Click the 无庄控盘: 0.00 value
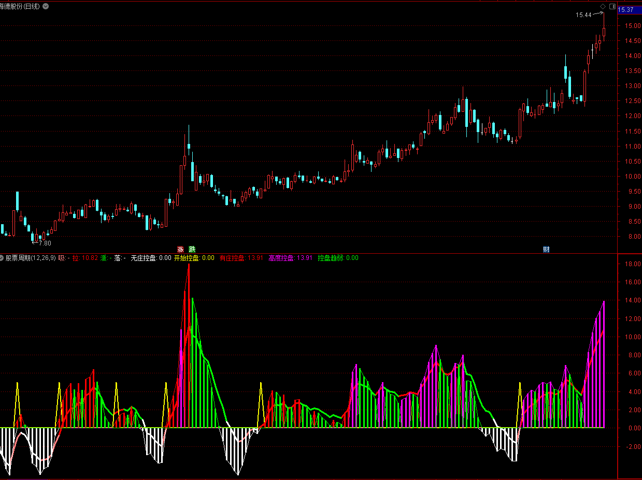The width and height of the screenshot is (642, 480). 151,258
